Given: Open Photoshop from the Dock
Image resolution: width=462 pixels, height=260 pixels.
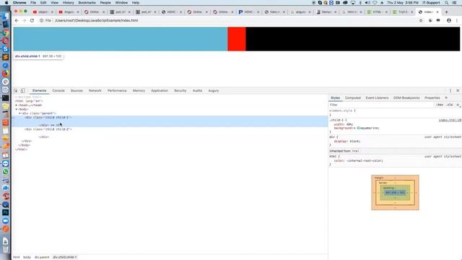Looking at the screenshot, I should [x=6, y=212].
